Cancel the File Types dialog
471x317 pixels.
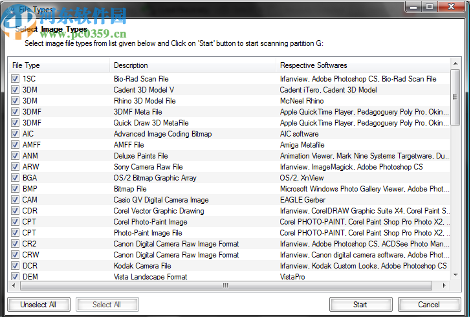(x=429, y=305)
